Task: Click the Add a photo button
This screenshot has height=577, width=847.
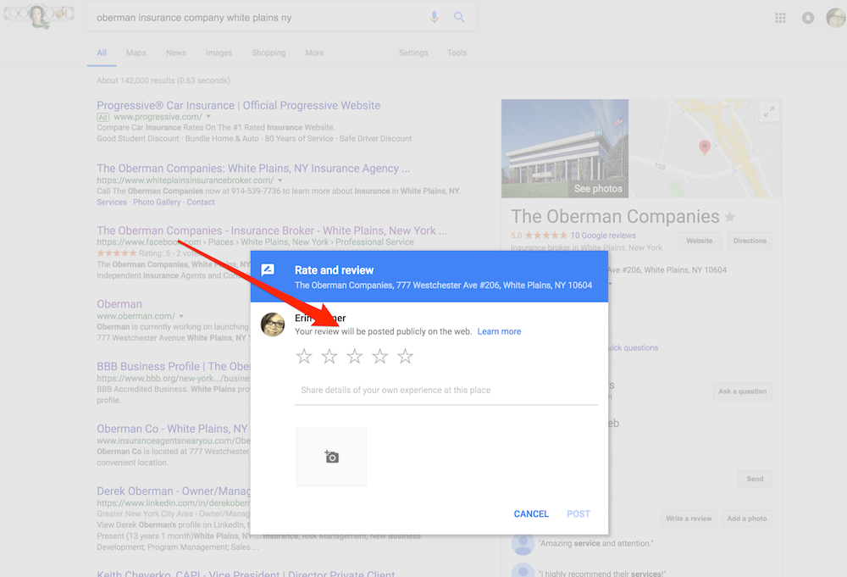Action: point(746,519)
